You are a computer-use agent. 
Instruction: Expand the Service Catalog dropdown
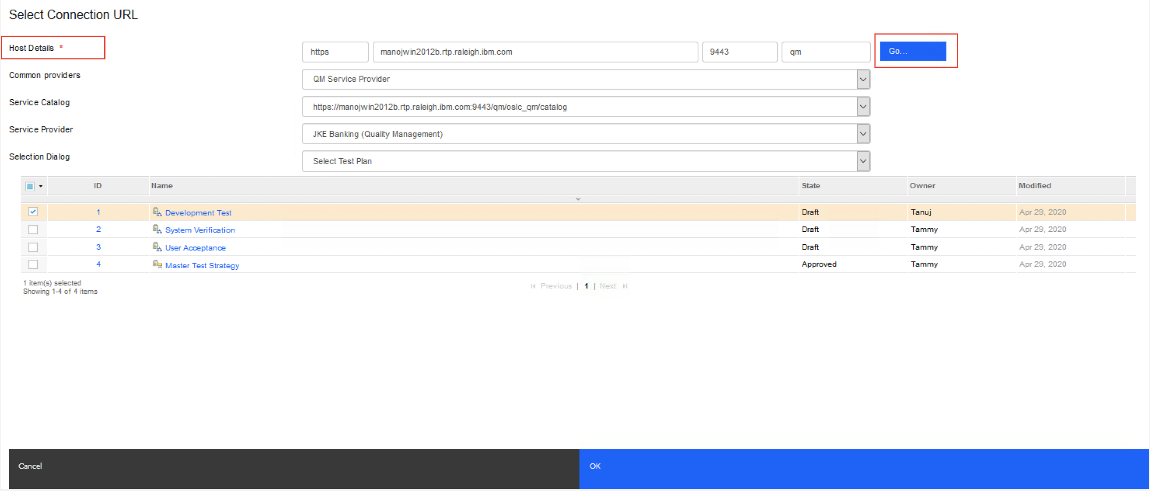[x=863, y=107]
